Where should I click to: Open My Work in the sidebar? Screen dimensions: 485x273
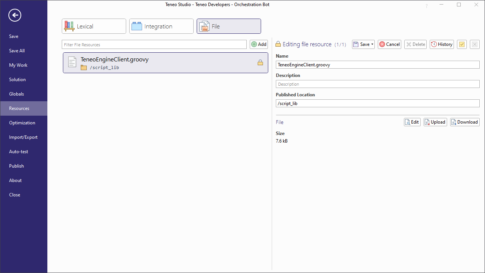[x=23, y=65]
